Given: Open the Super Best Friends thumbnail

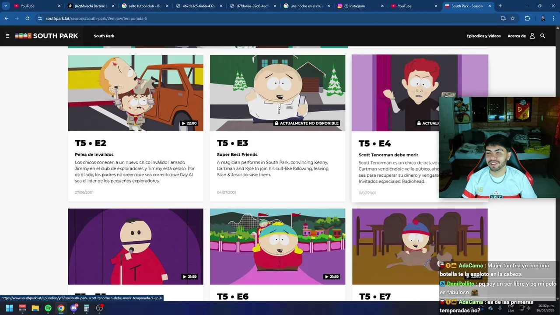Looking at the screenshot, I should pyautogui.click(x=277, y=93).
